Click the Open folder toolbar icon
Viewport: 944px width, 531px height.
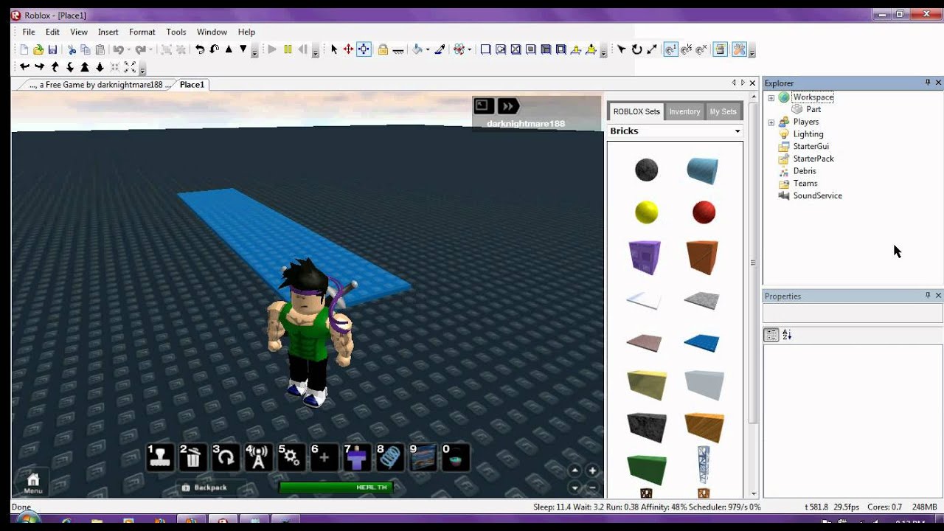click(38, 49)
